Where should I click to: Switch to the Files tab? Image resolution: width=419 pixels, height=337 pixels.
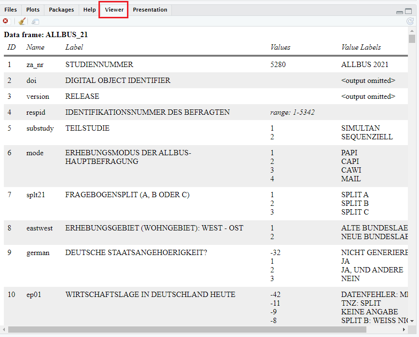(11, 10)
